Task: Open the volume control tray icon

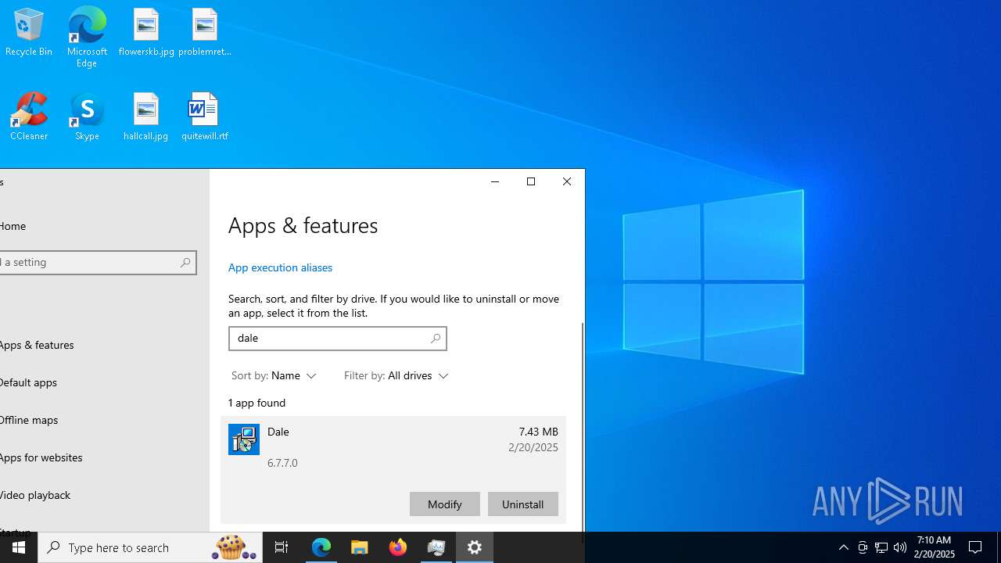Action: tap(900, 547)
